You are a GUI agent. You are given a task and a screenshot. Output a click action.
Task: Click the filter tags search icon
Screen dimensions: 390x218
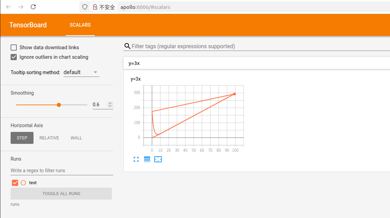tap(127, 46)
